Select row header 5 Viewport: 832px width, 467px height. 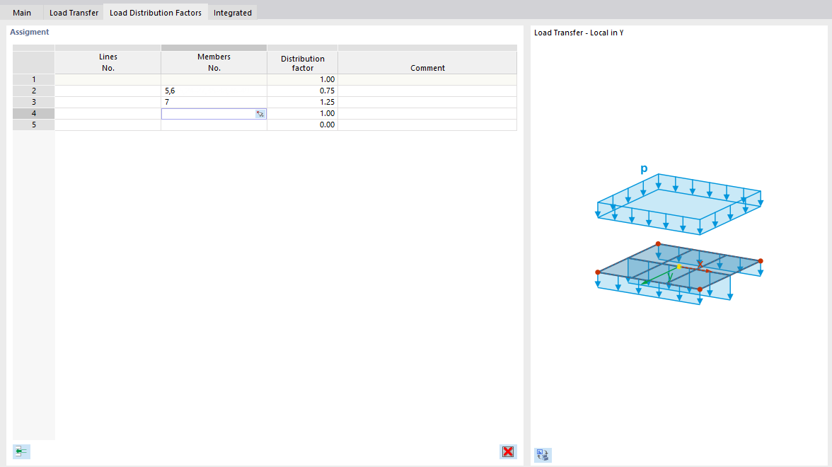[x=33, y=125]
